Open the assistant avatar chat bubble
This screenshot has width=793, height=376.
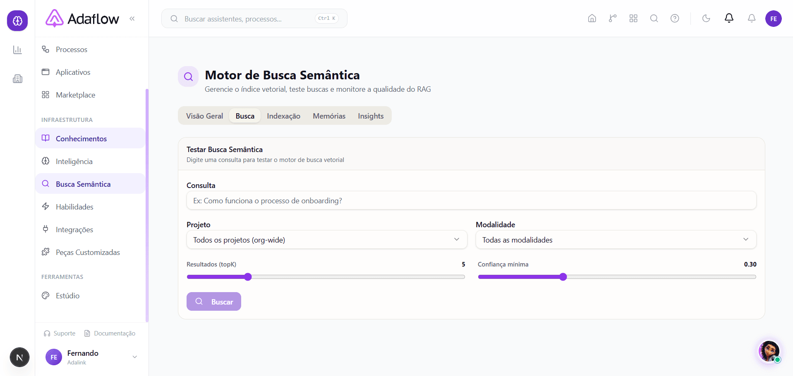769,351
